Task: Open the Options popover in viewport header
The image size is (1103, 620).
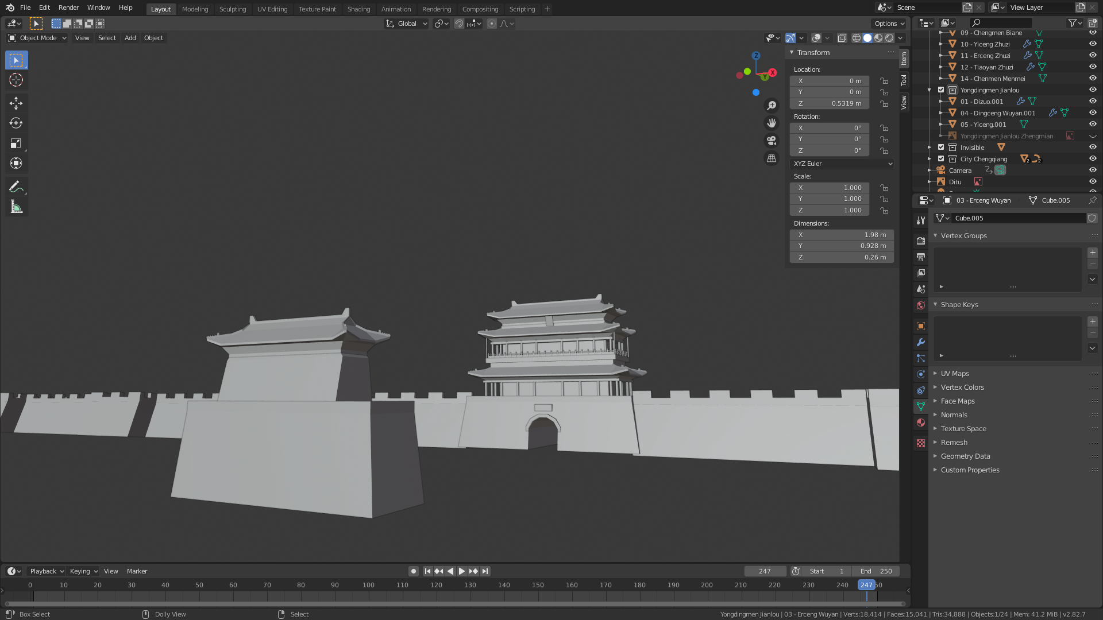Action: (x=888, y=24)
